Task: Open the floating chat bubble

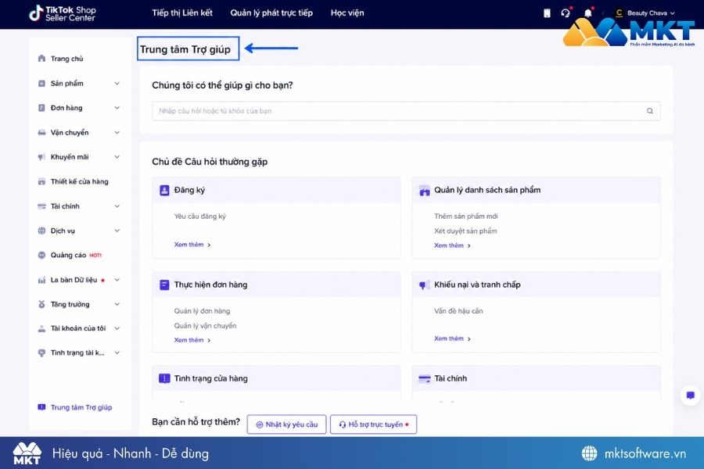Action: (691, 396)
